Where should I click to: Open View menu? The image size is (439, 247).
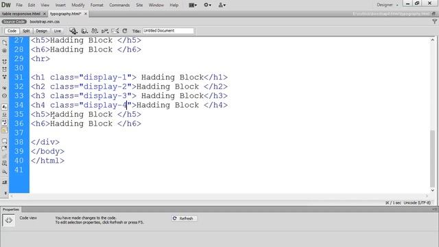click(x=45, y=5)
